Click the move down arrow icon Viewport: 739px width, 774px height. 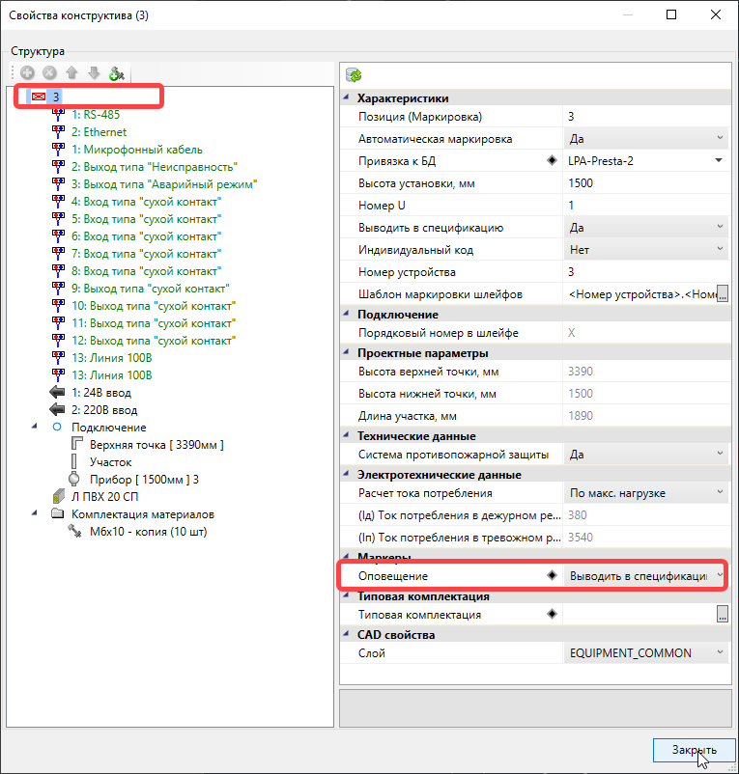tap(94, 73)
